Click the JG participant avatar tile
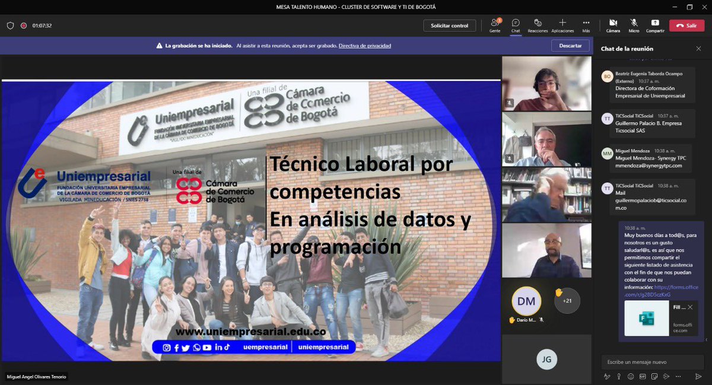 (546, 358)
